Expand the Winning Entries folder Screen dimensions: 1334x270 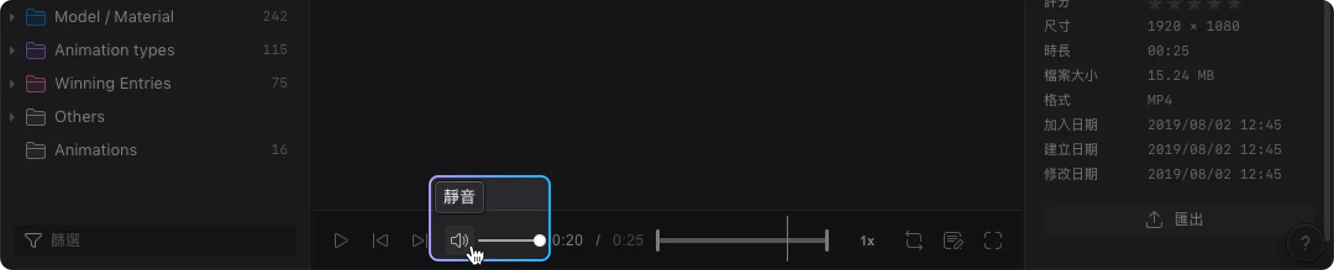tap(12, 83)
